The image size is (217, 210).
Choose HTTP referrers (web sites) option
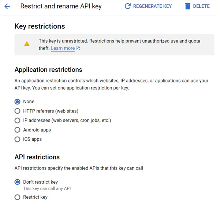[18, 111]
